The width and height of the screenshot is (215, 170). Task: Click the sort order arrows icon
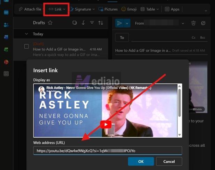[101, 23]
